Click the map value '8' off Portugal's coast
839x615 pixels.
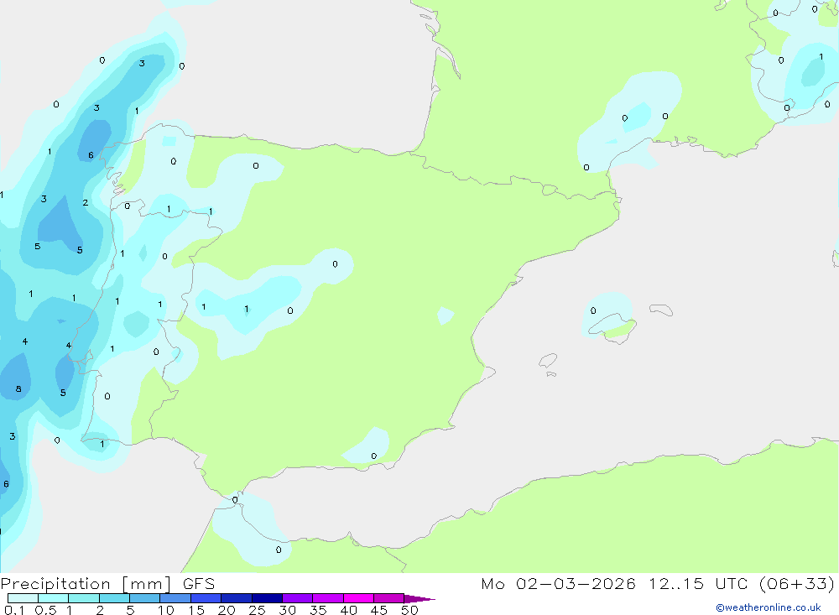18,389
